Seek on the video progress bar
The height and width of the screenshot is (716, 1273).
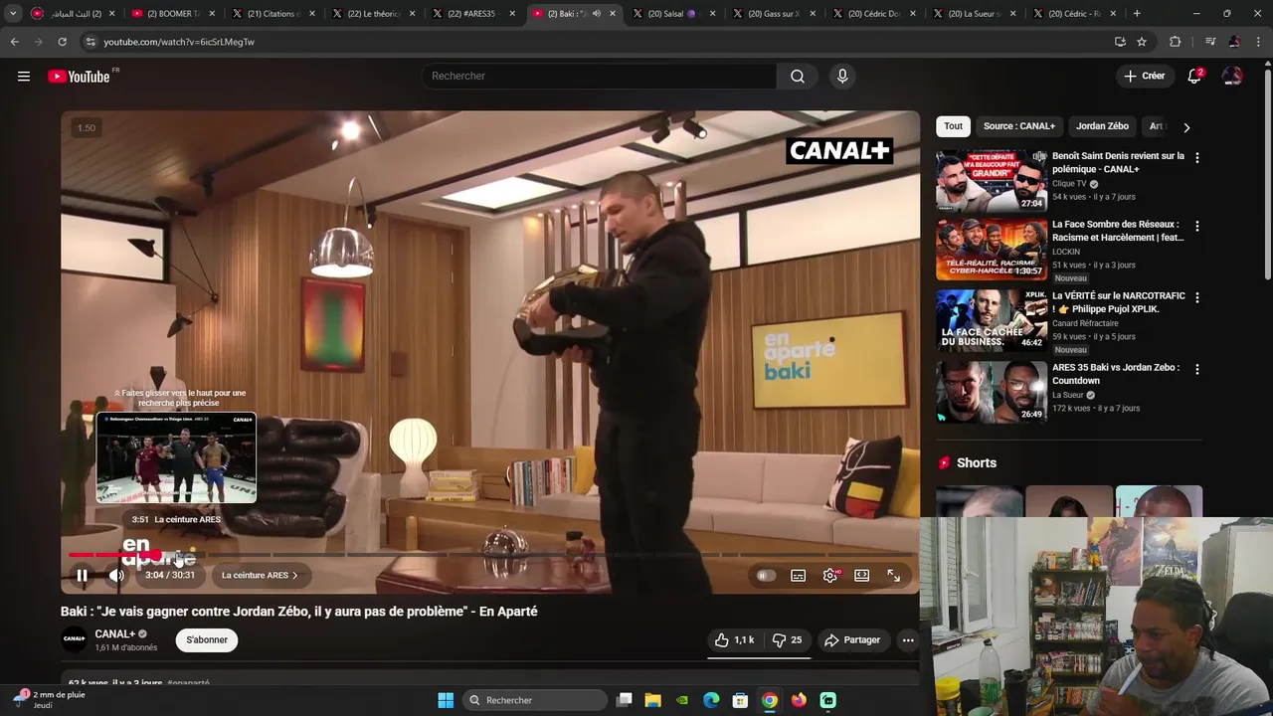click(490, 555)
